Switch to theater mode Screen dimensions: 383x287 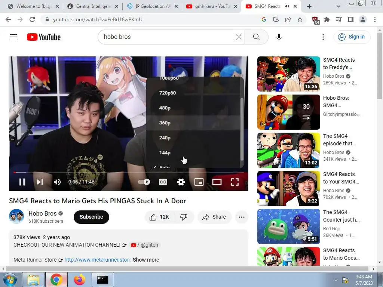(x=217, y=182)
